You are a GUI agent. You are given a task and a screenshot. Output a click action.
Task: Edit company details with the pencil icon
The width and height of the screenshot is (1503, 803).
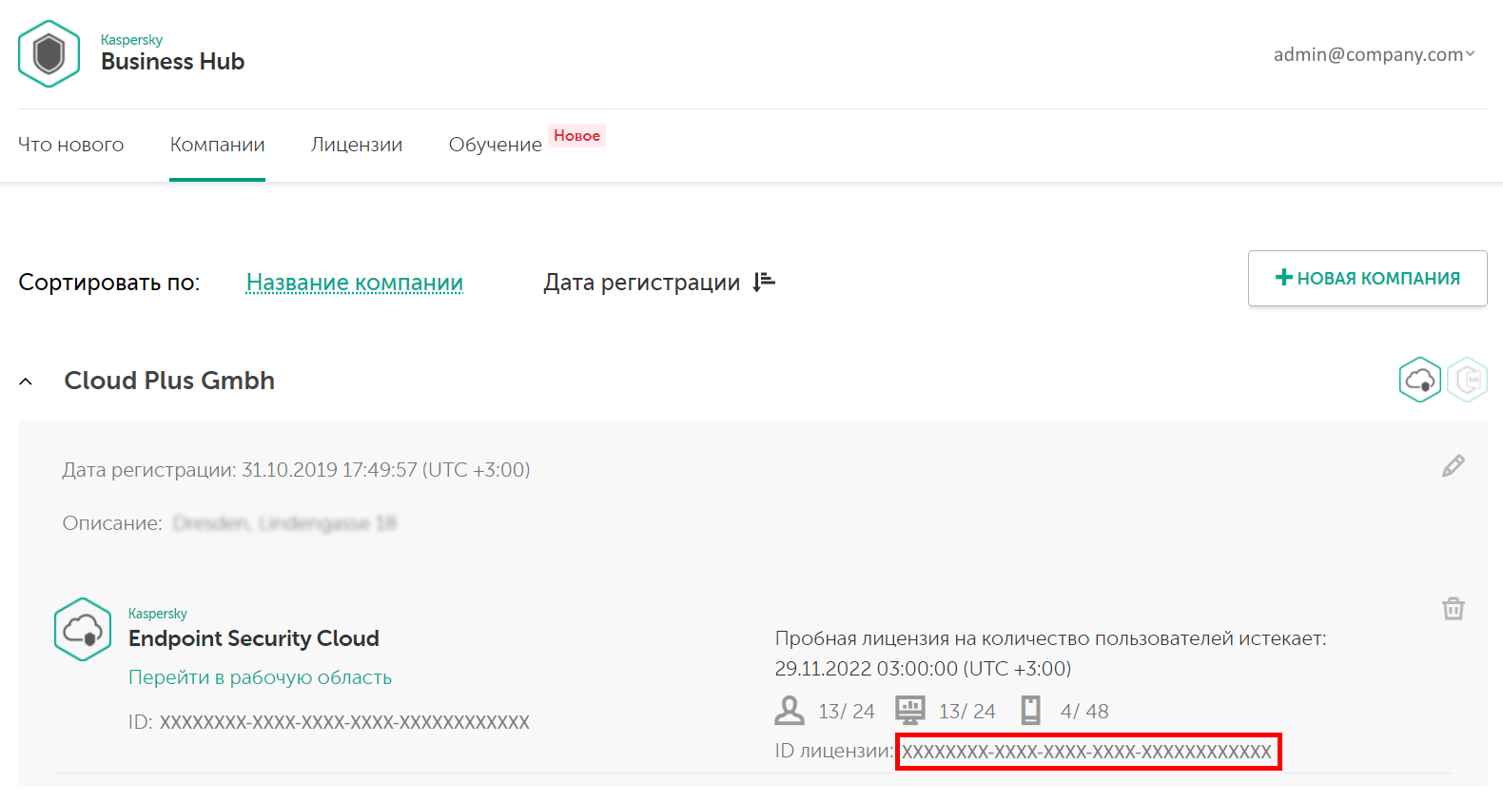(1454, 465)
